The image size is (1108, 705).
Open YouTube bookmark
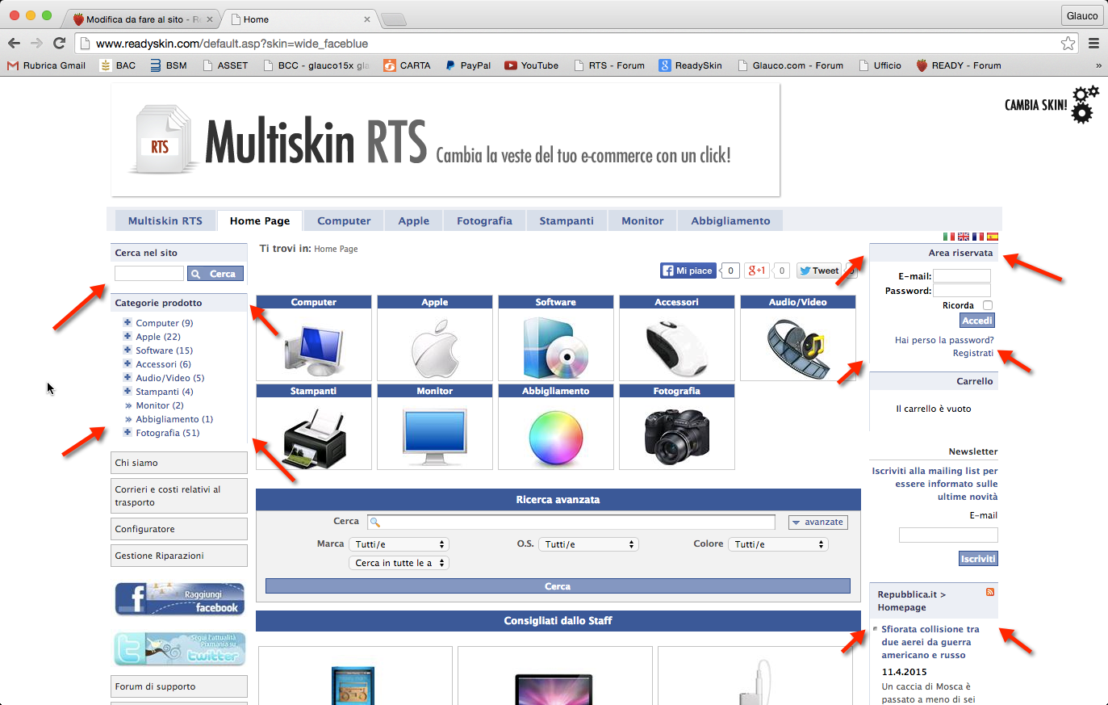531,65
